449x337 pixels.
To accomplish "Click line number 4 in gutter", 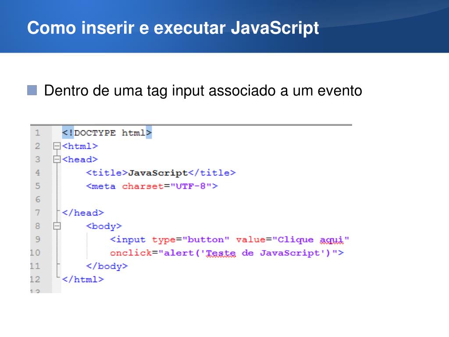I will point(38,173).
